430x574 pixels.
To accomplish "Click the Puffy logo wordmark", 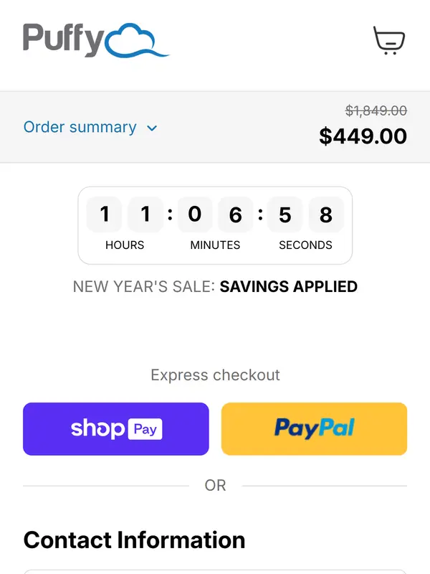I will (x=63, y=40).
